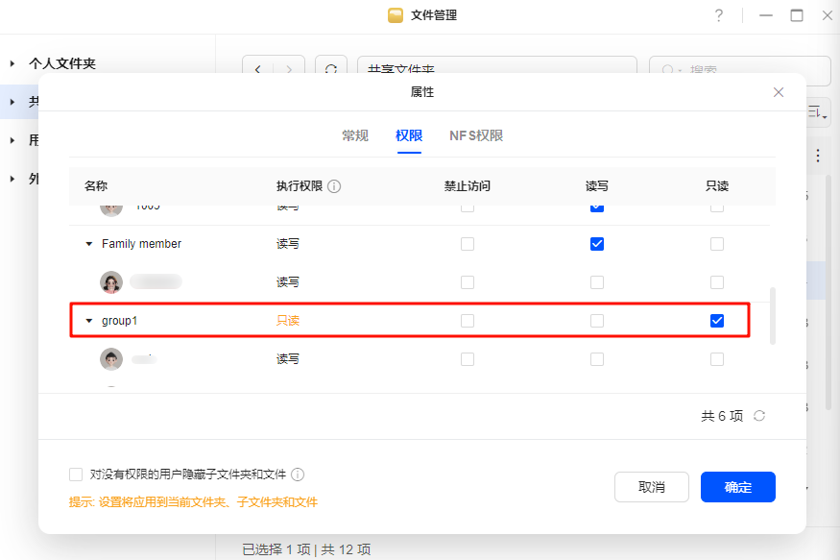Click the user avatar under Family member
840x560 pixels.
[111, 282]
